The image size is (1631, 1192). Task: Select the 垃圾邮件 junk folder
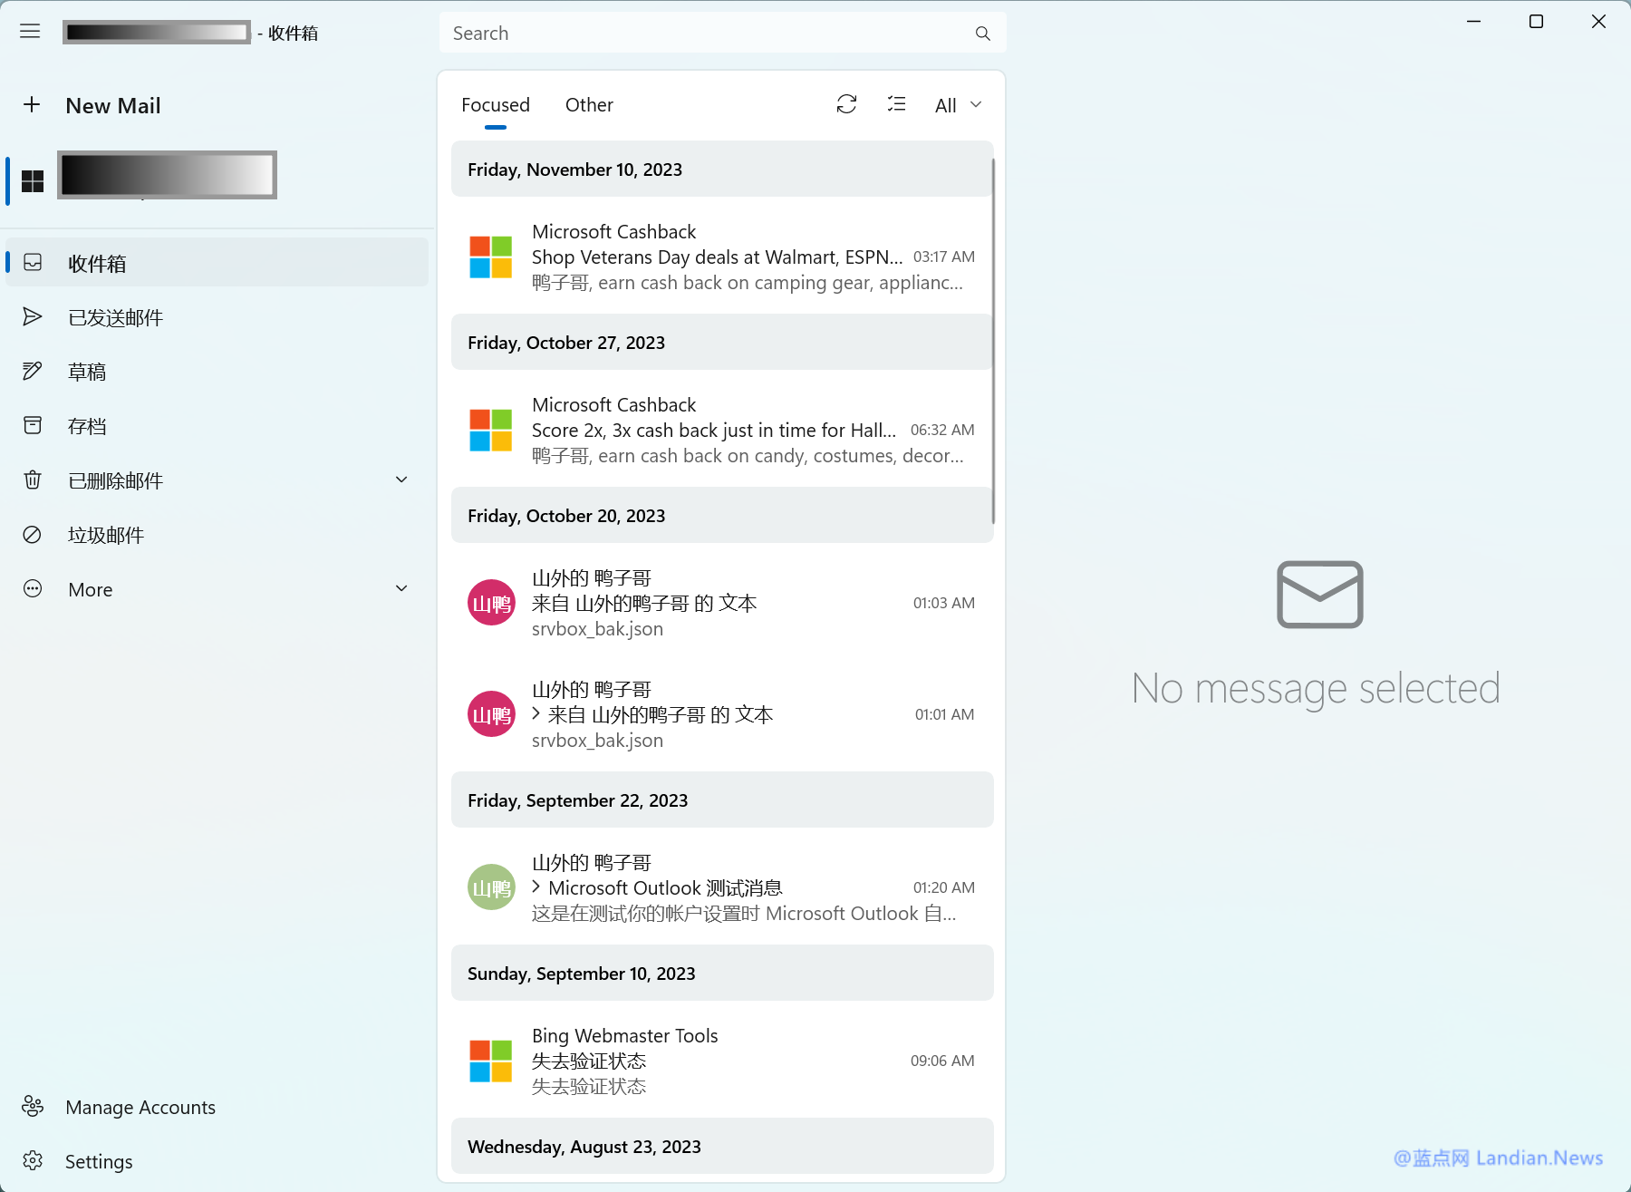(106, 535)
